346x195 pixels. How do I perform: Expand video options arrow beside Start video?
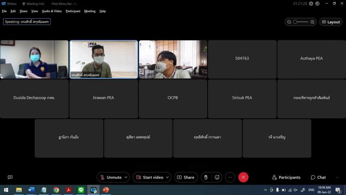168,177
